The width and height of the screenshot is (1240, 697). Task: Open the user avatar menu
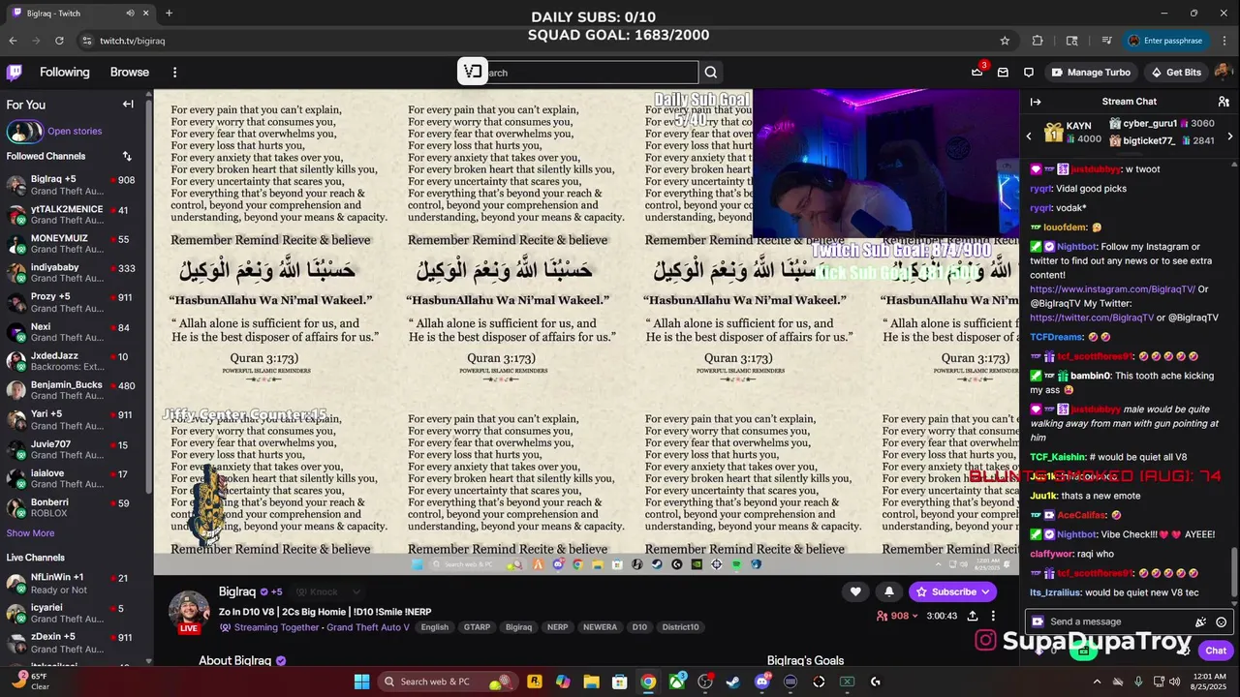pos(1223,73)
